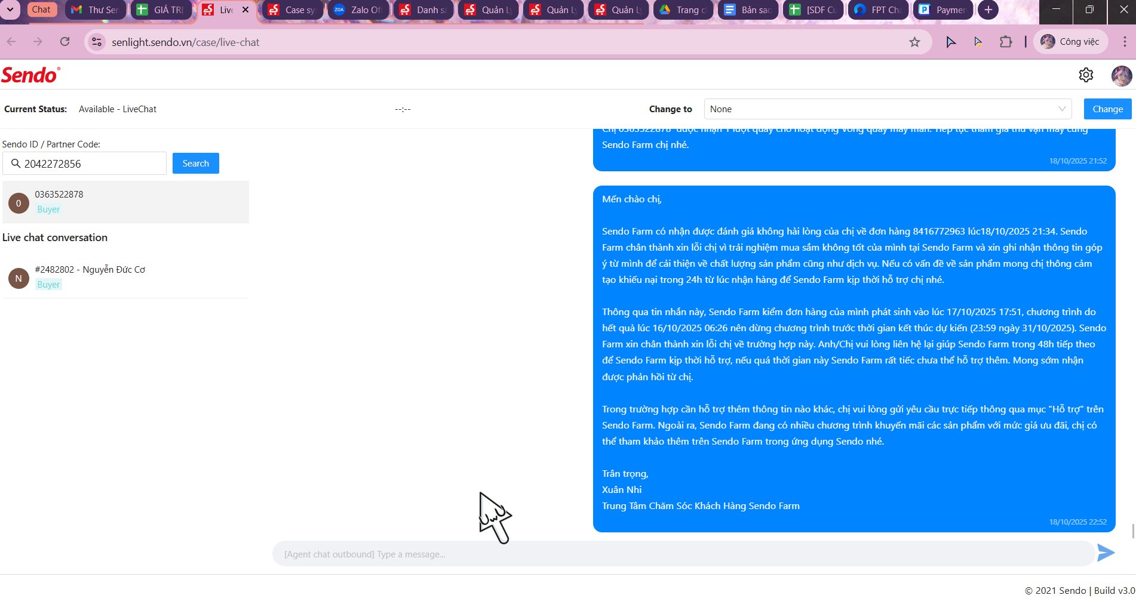Open a new browser tab
The width and height of the screenshot is (1136, 598).
[988, 10]
